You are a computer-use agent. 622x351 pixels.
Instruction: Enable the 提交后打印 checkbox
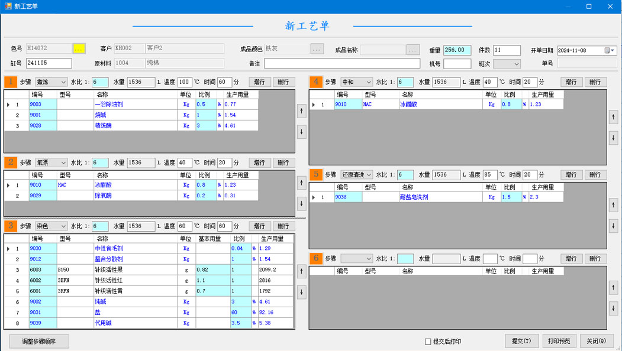(x=428, y=342)
